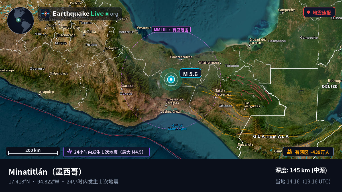
Task: Click the 200 km scale bar
Action: pos(33,151)
